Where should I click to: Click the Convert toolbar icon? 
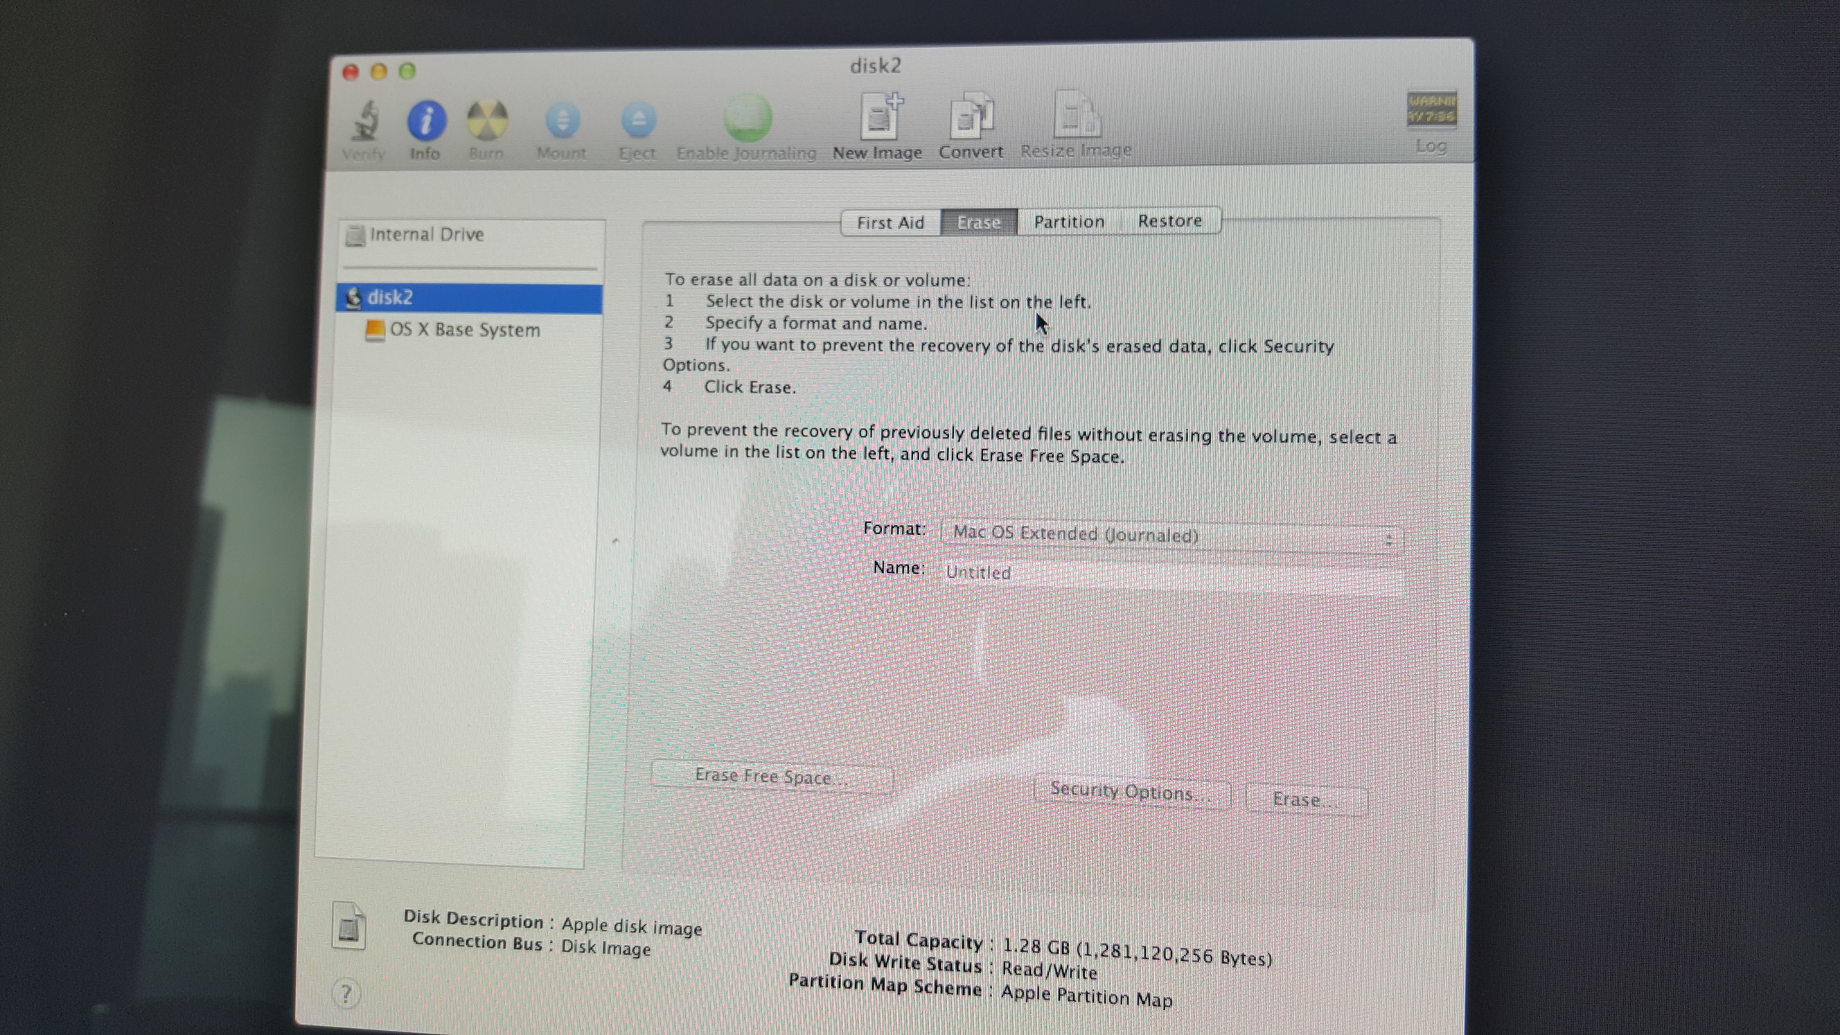[971, 116]
